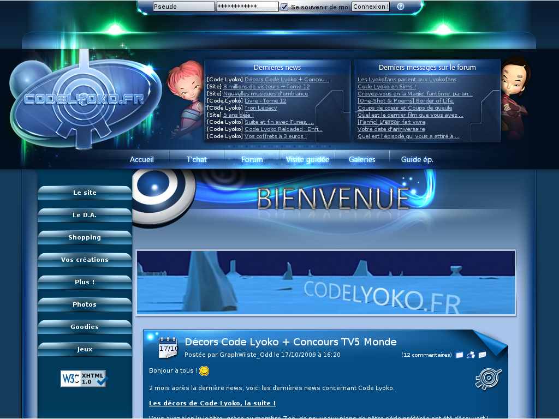Click the Pseudo username field
The width and height of the screenshot is (559, 419).
(x=184, y=7)
